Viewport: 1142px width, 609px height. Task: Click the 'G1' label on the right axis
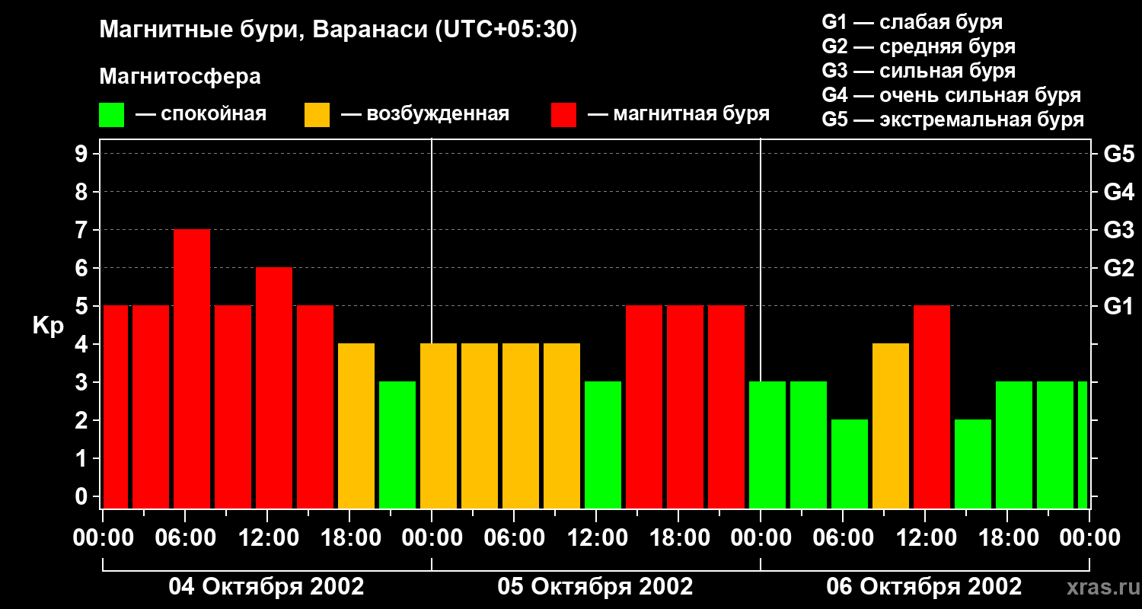pyautogui.click(x=1118, y=306)
